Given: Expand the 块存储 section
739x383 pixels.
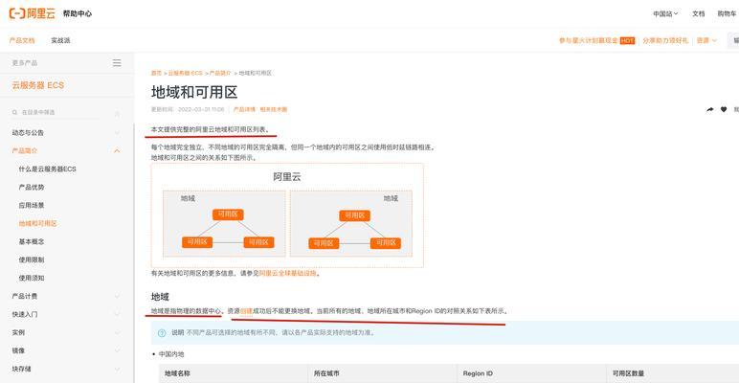Looking at the screenshot, I should (118, 369).
